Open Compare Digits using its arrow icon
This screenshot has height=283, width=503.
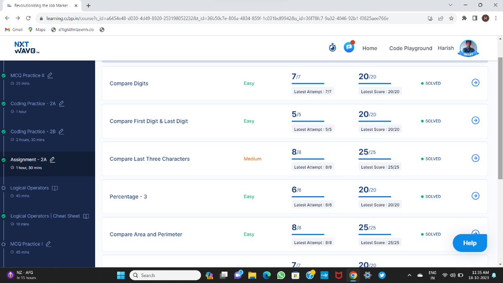point(475,83)
